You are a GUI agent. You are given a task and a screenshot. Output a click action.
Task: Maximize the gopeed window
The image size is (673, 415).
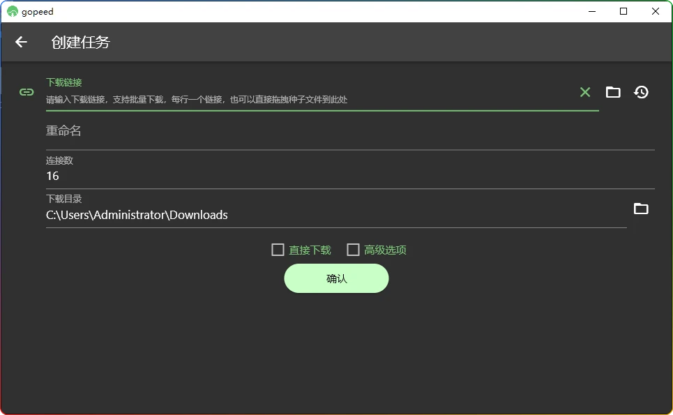[623, 12]
